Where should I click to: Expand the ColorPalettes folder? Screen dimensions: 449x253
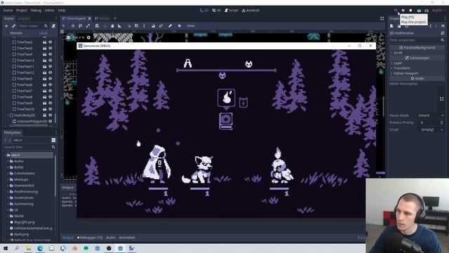click(8, 174)
